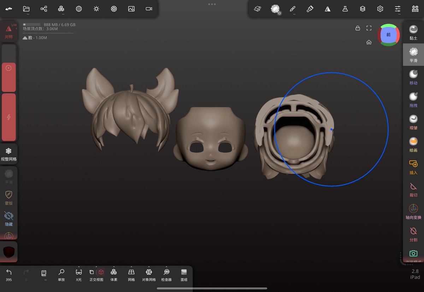Toggle the overlapping squares view icon
Screen dimensions: 424x292
pos(92,272)
